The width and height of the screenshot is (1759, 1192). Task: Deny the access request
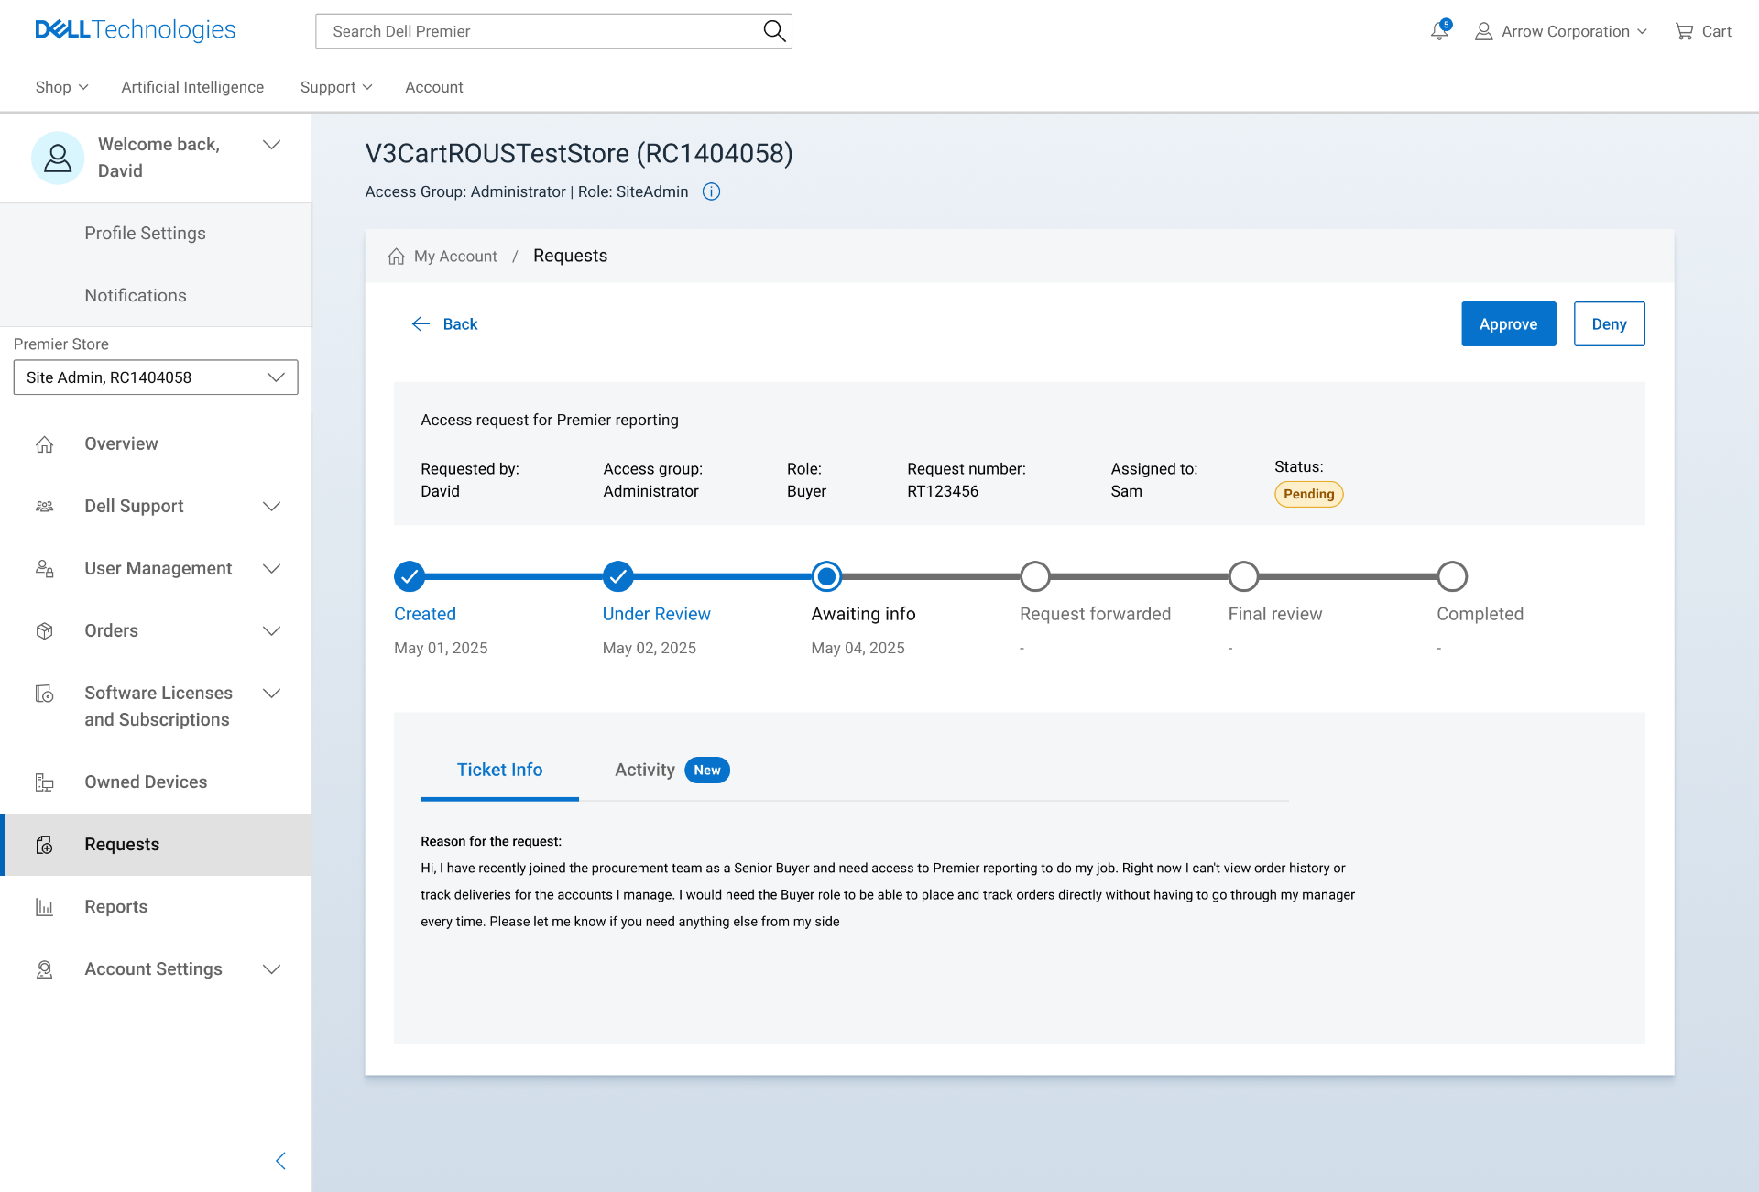tap(1609, 324)
